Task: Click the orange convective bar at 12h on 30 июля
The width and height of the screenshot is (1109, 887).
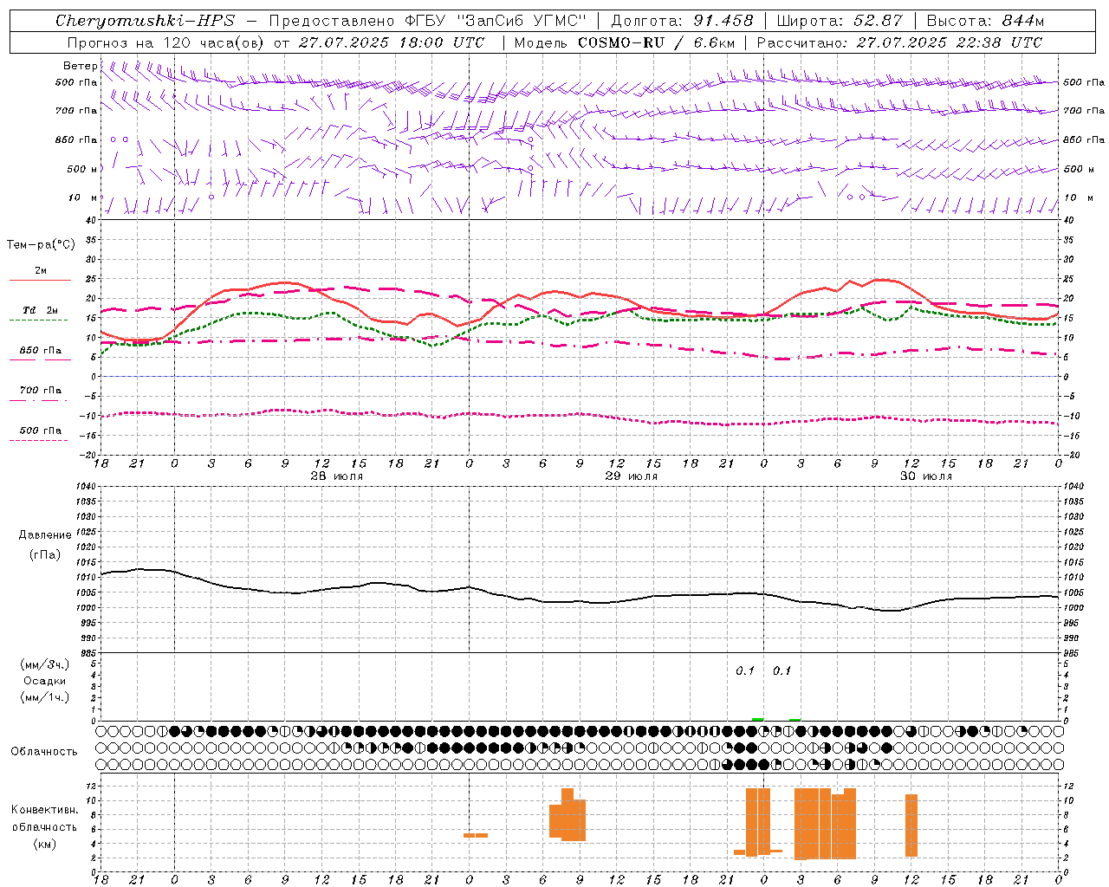Action: (x=911, y=825)
